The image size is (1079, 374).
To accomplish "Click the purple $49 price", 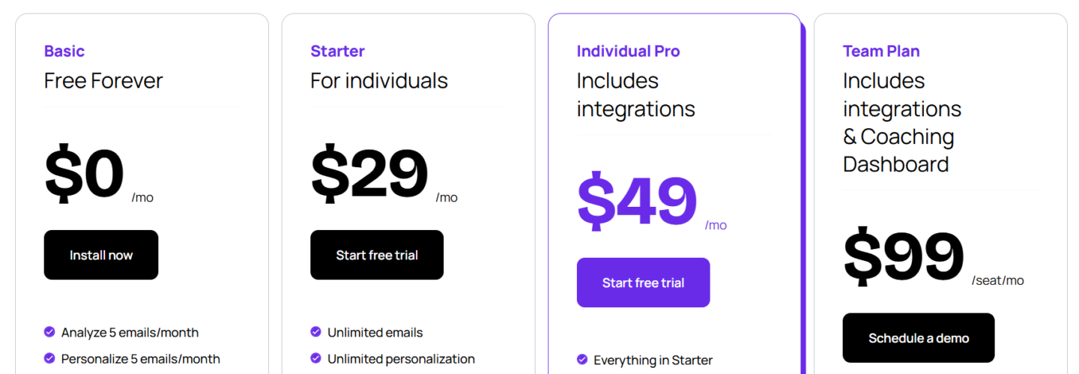I will (x=636, y=202).
